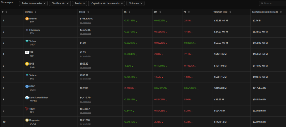This screenshot has height=127, width=286.
Task: Sort by 24h change arrows
Action: 160,12
